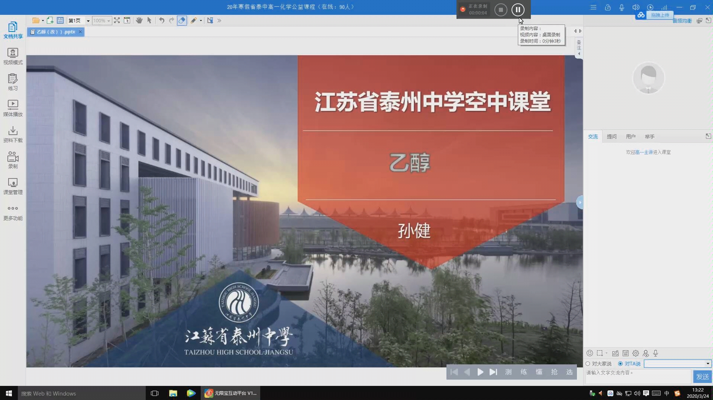713x400 pixels.
Task: Close the 乙醇（改）.pptx tab
Action: click(x=80, y=32)
